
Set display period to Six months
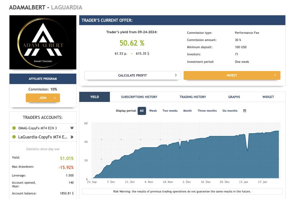(x=230, y=111)
